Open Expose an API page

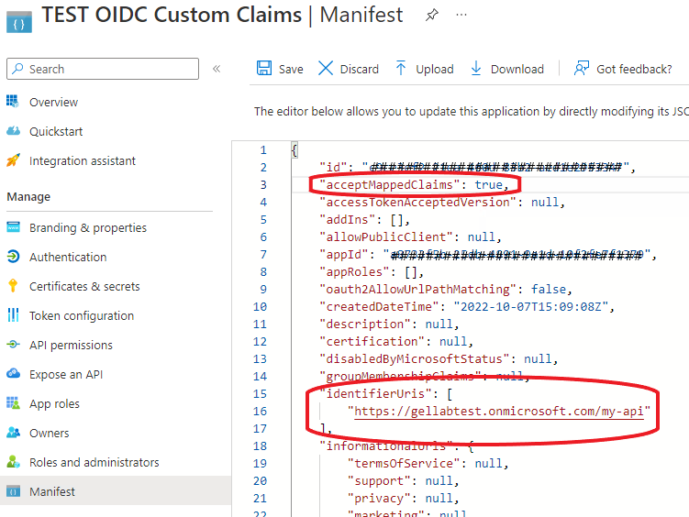(66, 374)
